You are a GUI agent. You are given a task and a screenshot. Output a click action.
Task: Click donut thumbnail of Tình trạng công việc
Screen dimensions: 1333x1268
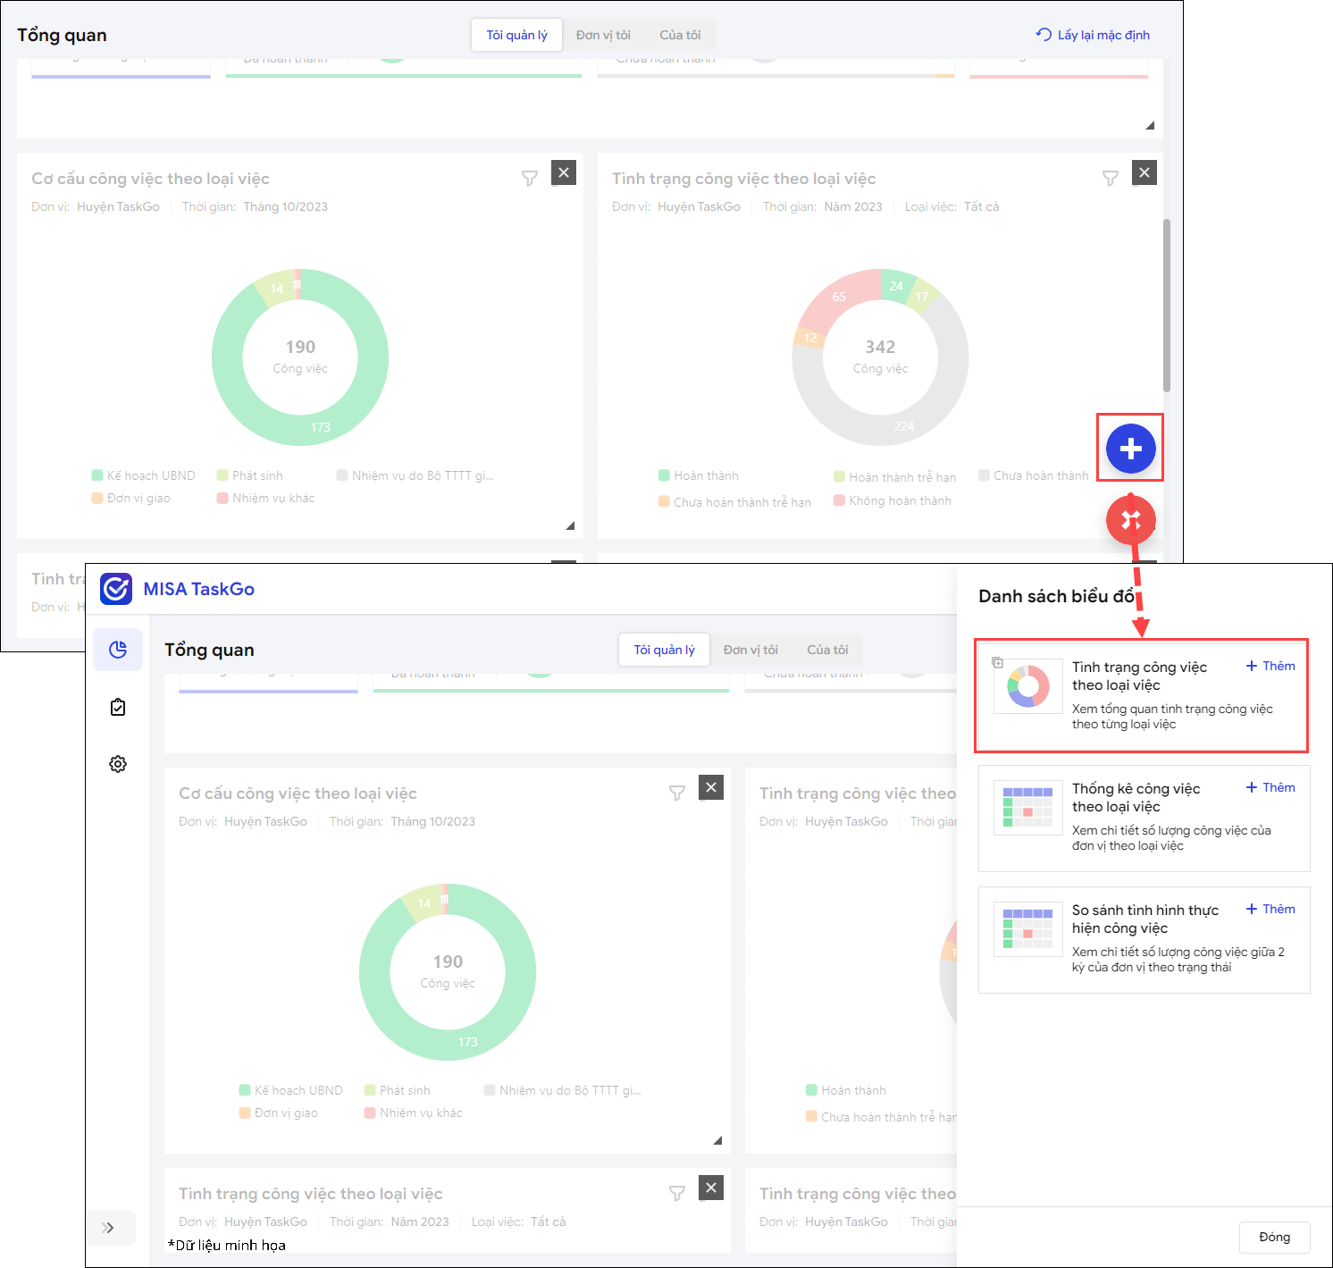coord(1027,685)
